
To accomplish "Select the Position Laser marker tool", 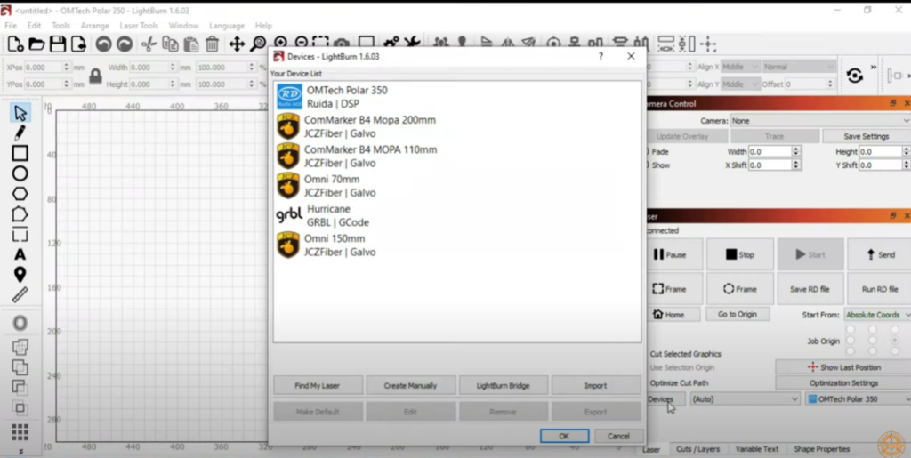I will coord(20,275).
